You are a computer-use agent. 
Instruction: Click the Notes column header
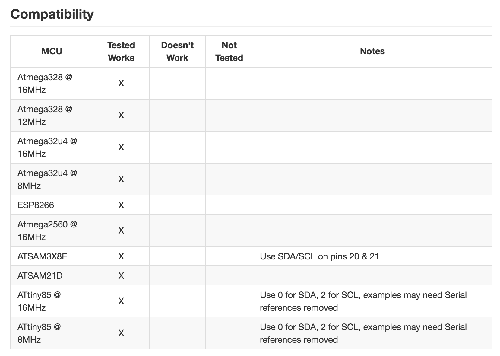click(372, 51)
